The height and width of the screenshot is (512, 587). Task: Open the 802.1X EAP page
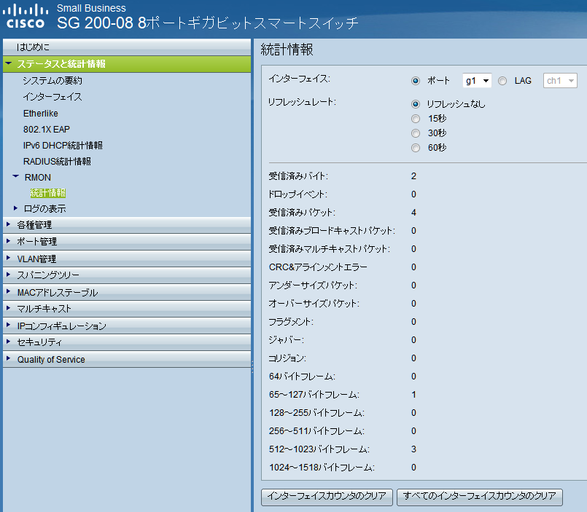[x=47, y=130]
